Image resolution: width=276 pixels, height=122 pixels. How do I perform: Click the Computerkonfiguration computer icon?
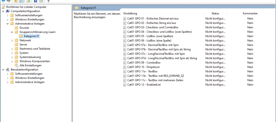point(7,11)
